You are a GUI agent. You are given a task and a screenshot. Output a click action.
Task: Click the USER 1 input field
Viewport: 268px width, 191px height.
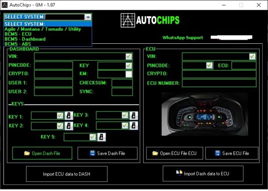pyautogui.click(x=54, y=83)
